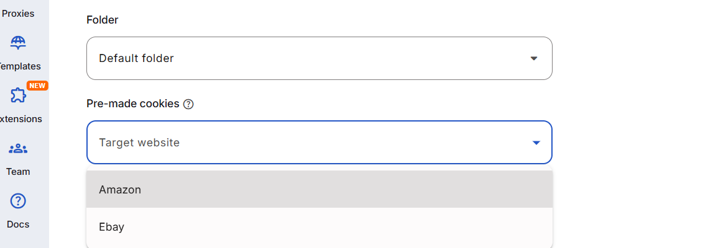726x248 pixels.
Task: Go to Templates via its sidebar label
Action: (x=19, y=66)
